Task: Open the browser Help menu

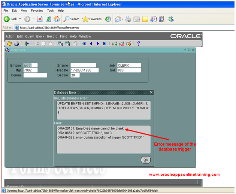Action: click(61, 10)
